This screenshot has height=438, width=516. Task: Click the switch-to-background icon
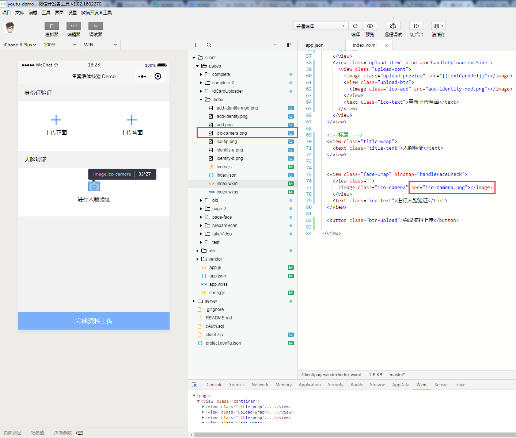(x=417, y=26)
